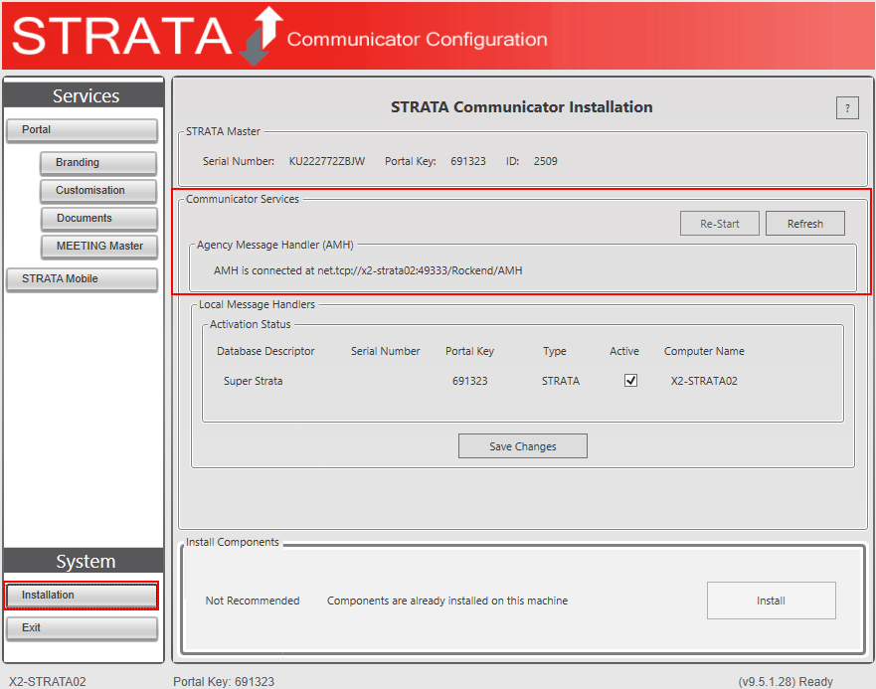This screenshot has width=876, height=689.
Task: Click the STRATA arrows logo icon
Action: click(x=262, y=36)
